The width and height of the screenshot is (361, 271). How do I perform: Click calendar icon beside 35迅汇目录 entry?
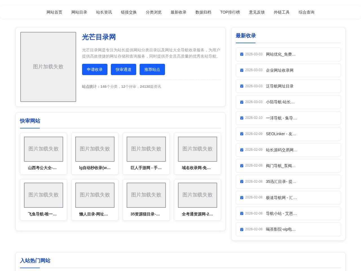click(242, 182)
